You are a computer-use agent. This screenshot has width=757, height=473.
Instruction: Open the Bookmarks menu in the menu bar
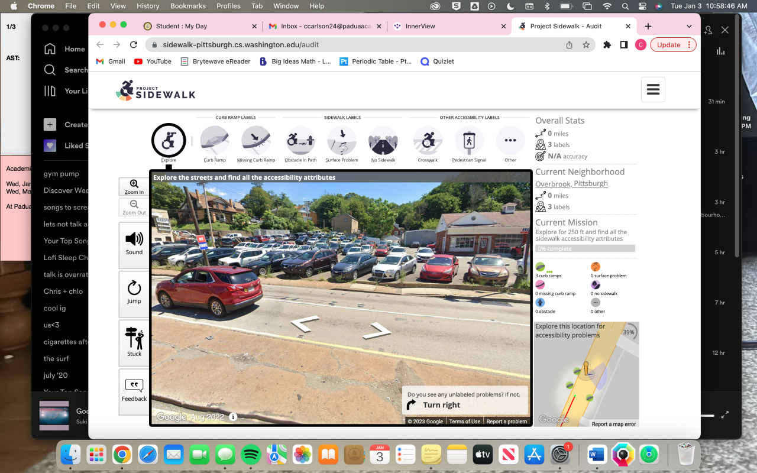189,6
